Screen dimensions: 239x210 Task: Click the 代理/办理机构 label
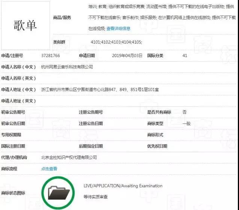(14, 157)
